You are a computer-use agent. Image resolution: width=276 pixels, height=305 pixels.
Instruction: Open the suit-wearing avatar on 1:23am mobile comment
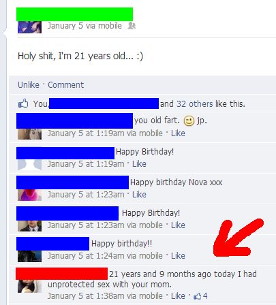[29, 226]
